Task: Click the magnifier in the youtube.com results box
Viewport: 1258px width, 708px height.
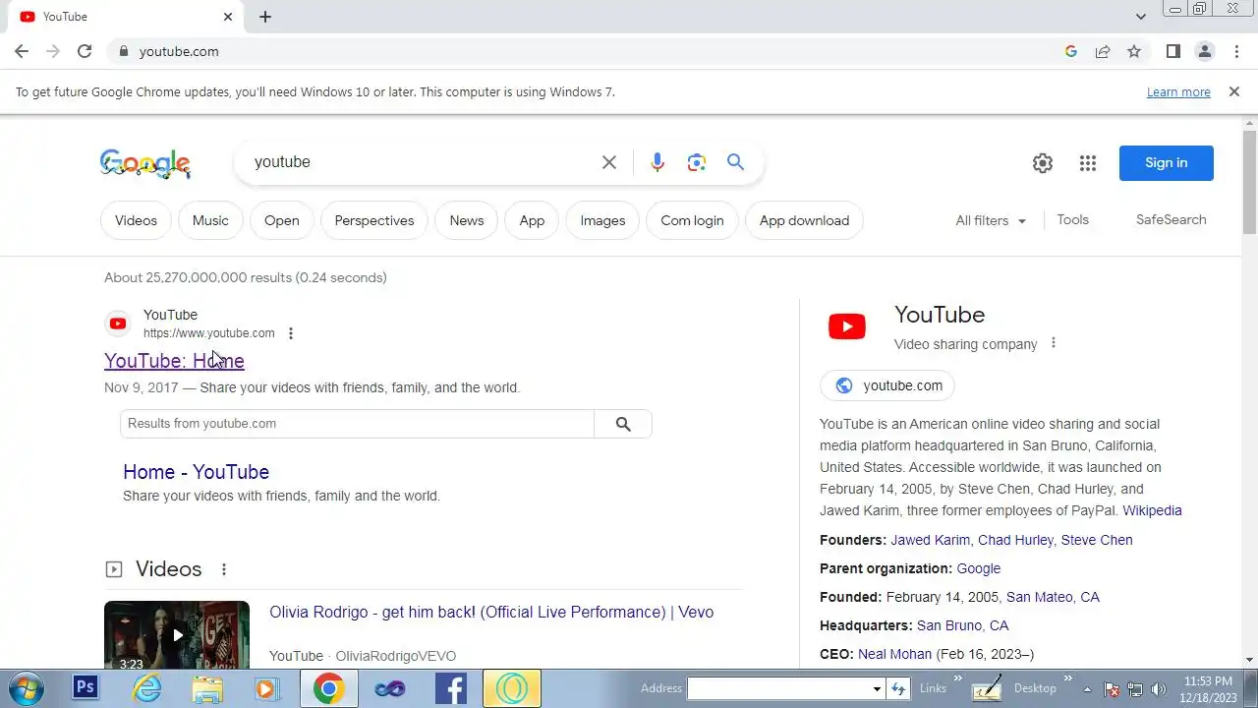Action: [x=623, y=424]
